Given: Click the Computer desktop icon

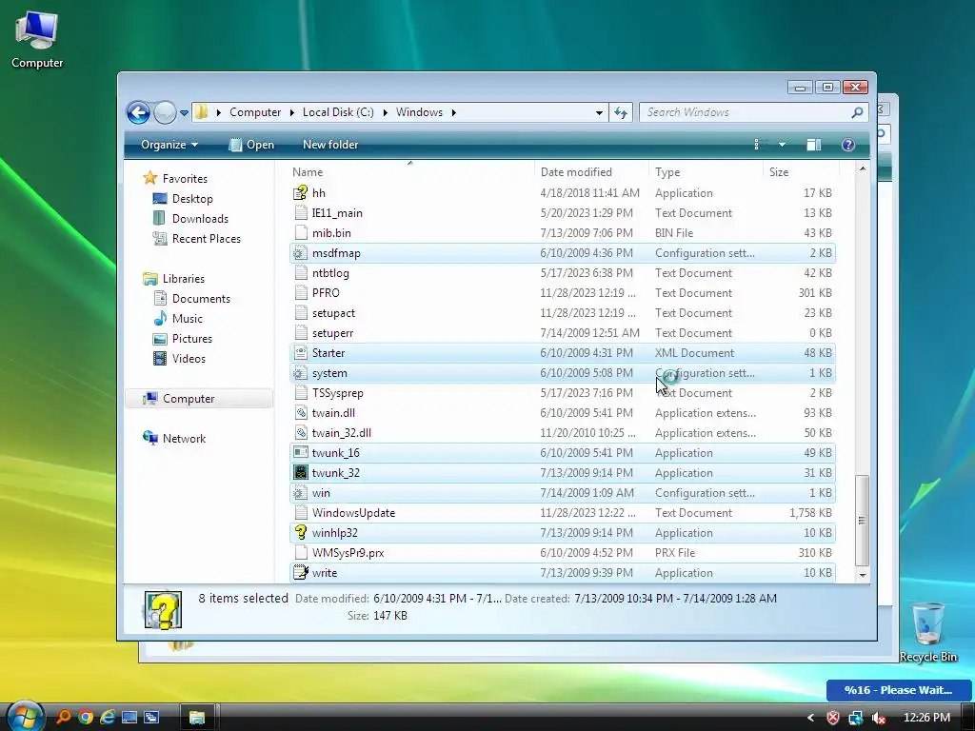Looking at the screenshot, I should (x=37, y=40).
